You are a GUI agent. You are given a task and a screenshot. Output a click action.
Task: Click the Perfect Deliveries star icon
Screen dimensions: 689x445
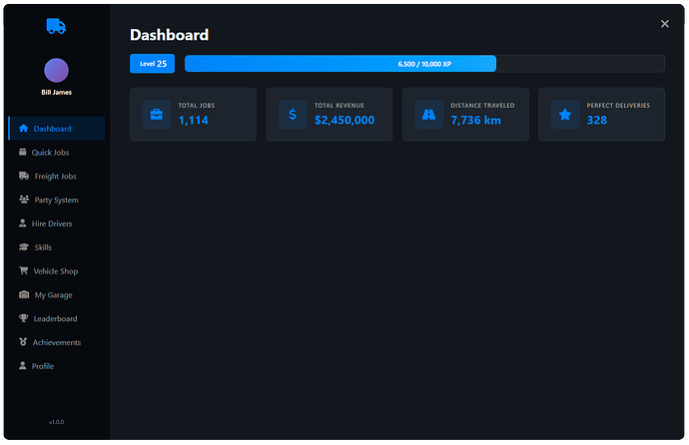pos(565,115)
